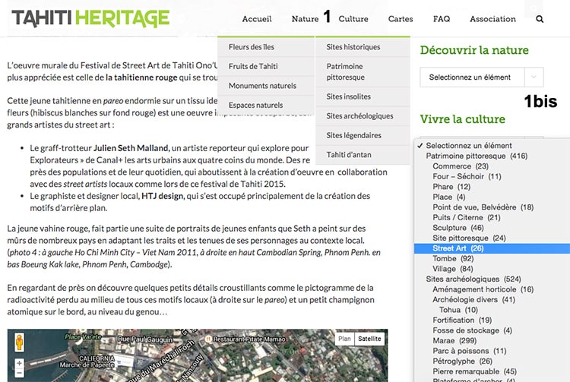
Task: Click the Restaurant Pitate Mamao map marker
Action: point(207,339)
